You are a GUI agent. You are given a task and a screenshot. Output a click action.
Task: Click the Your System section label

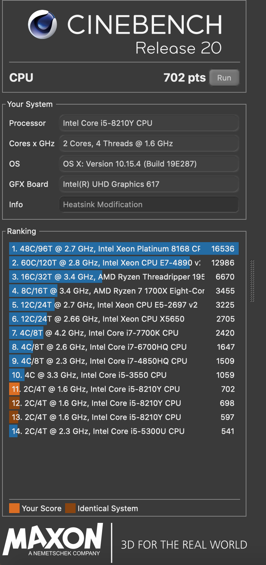tap(30, 104)
